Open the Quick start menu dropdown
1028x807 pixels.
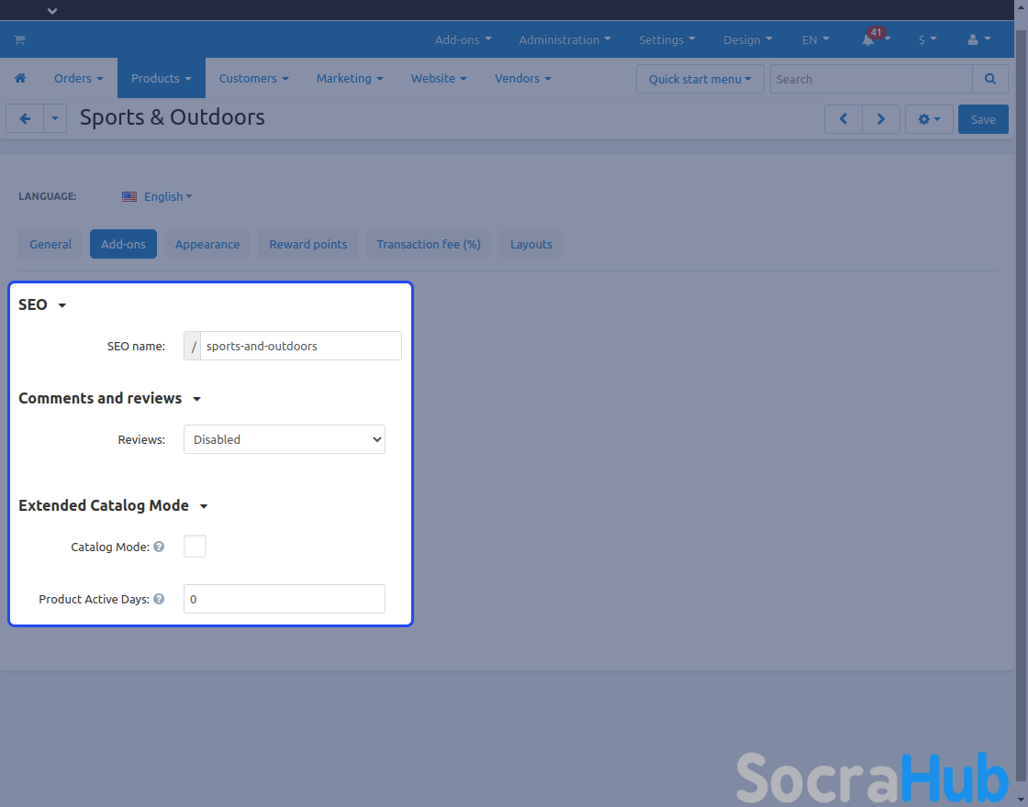tap(699, 79)
